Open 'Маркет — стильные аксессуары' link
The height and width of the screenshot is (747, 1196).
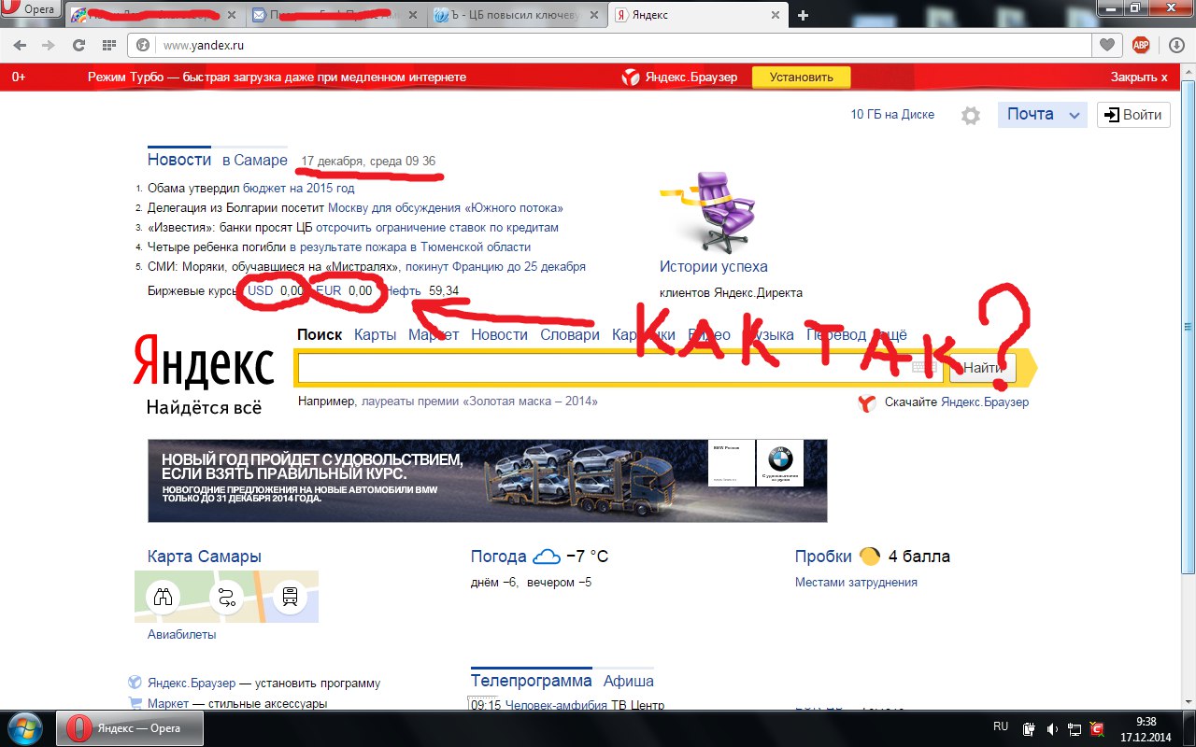click(x=237, y=704)
